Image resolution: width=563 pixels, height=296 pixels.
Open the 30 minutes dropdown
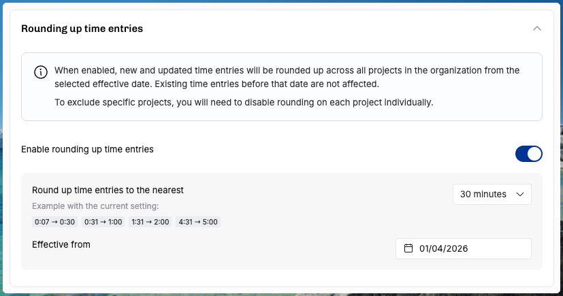pyautogui.click(x=492, y=194)
